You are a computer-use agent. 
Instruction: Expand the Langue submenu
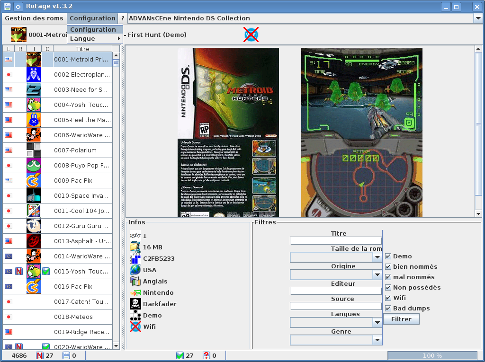click(95, 39)
